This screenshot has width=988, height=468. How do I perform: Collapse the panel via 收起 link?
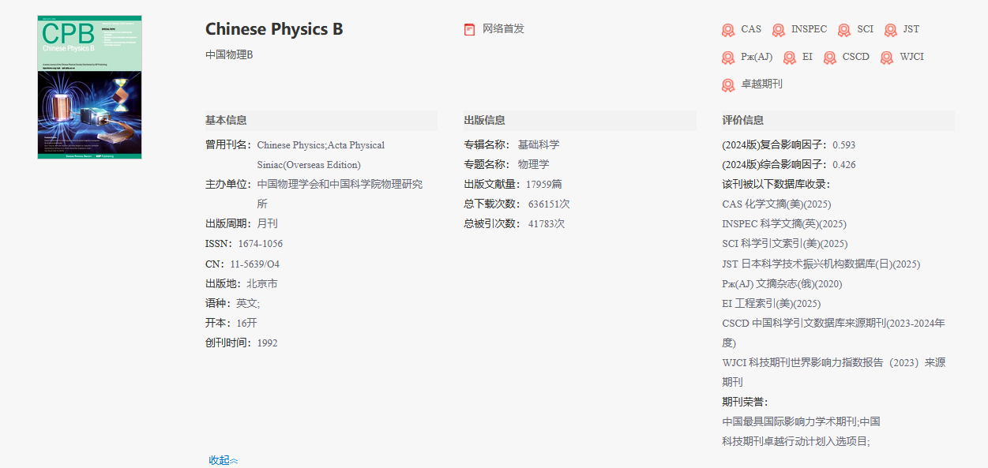(x=223, y=459)
